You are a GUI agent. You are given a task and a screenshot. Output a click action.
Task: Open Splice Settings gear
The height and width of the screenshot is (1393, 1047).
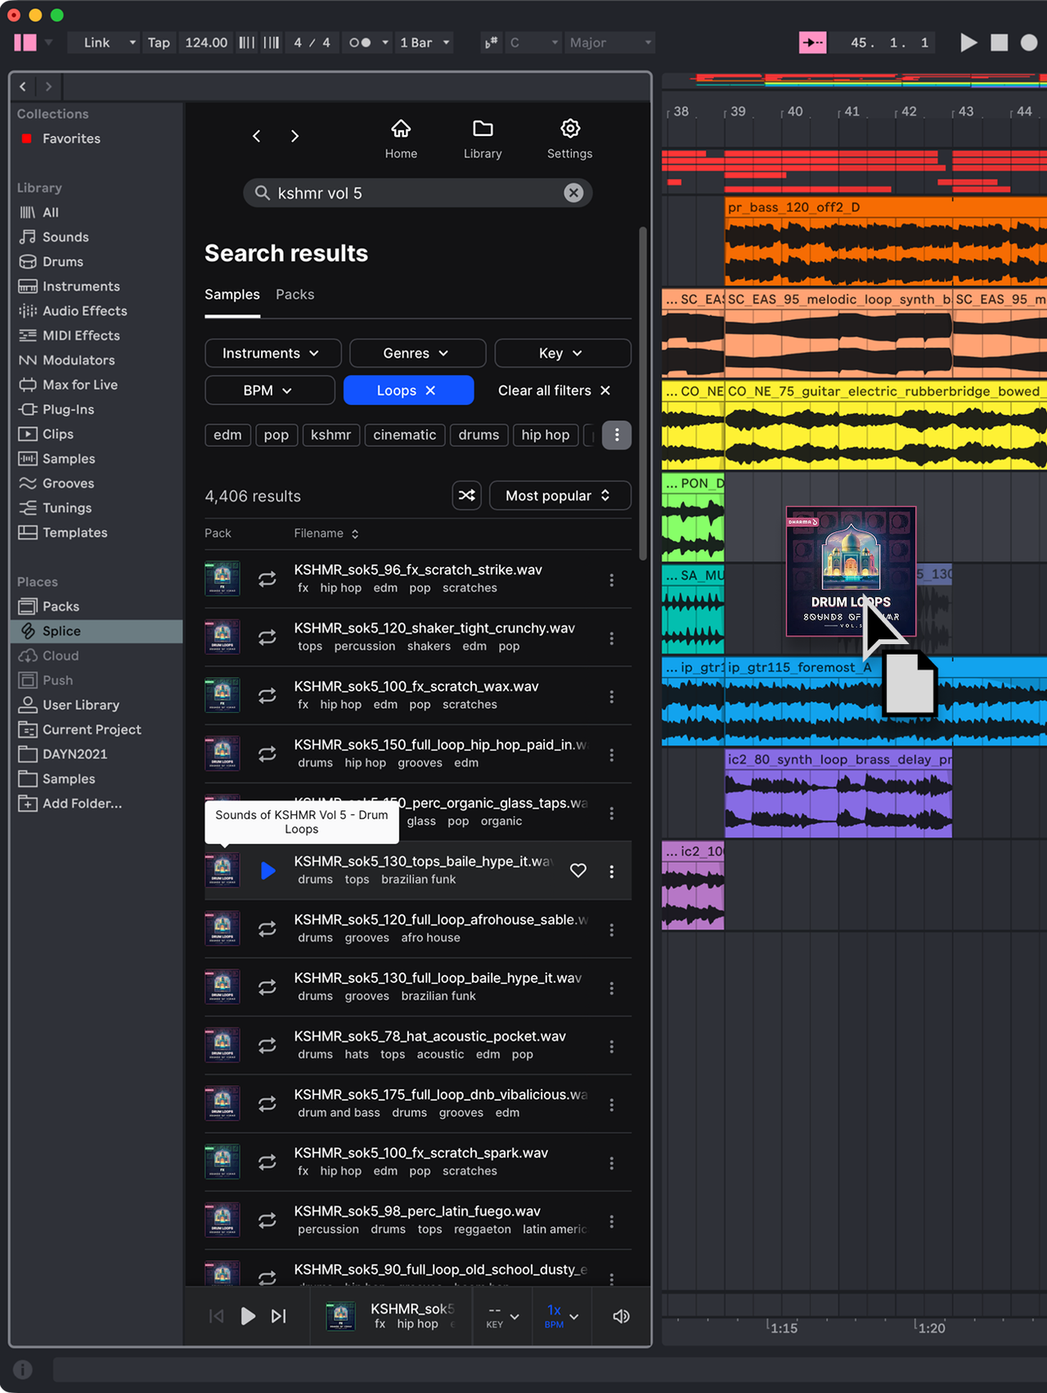pyautogui.click(x=570, y=138)
